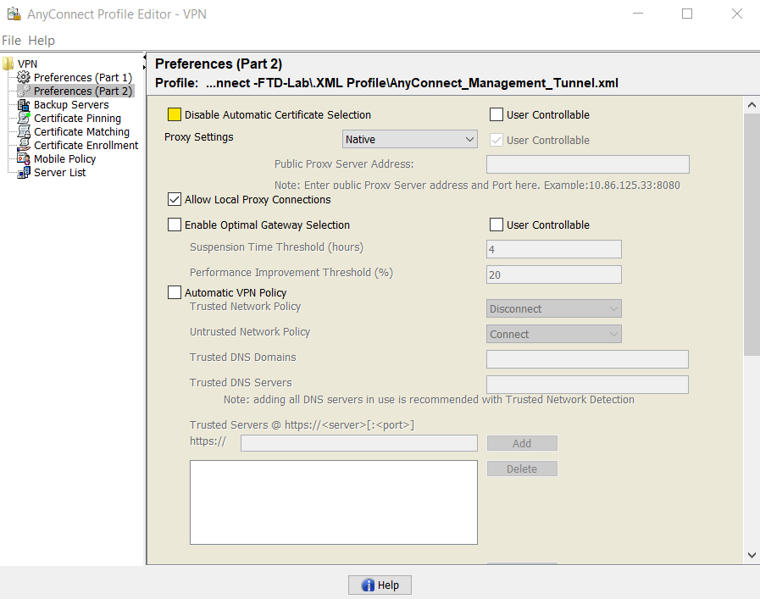
Task: Uncheck Allow Local Proxy Connections
Action: click(174, 199)
